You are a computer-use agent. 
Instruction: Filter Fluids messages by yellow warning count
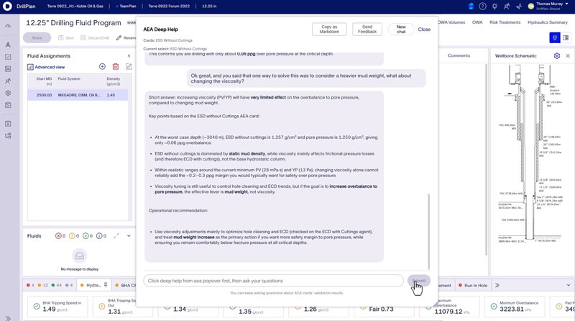(x=74, y=236)
